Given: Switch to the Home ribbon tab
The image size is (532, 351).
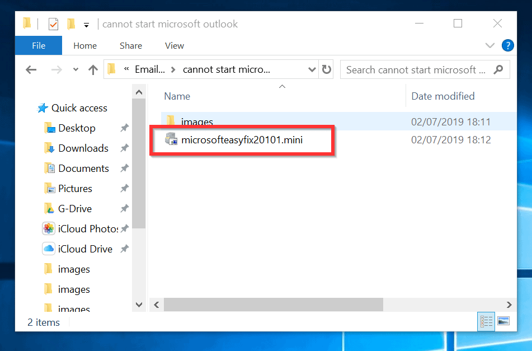Looking at the screenshot, I should pyautogui.click(x=85, y=46).
